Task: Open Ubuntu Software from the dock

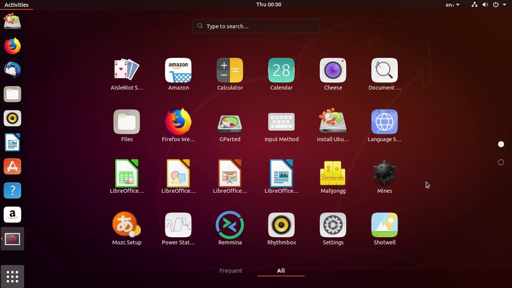Action: 12,166
